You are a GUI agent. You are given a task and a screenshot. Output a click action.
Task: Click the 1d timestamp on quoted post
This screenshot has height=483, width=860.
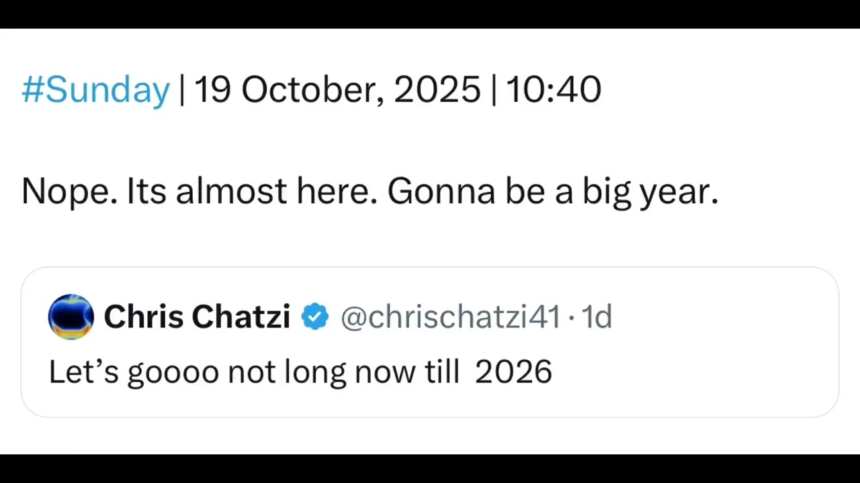click(597, 317)
